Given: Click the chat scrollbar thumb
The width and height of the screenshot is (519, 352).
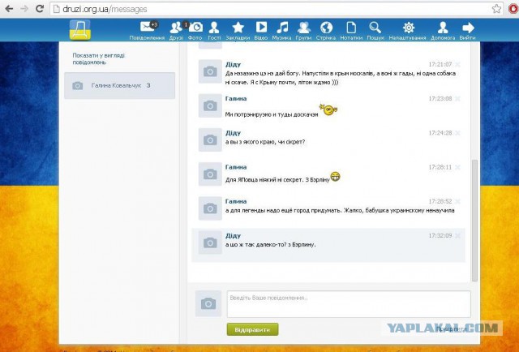Looking at the screenshot, I should [474, 221].
